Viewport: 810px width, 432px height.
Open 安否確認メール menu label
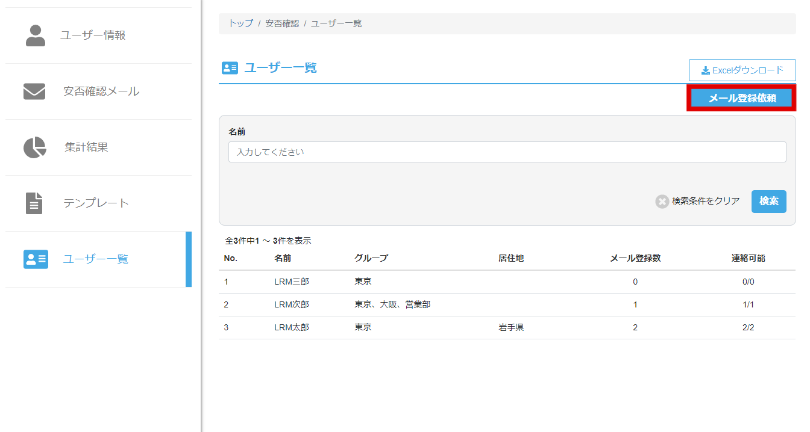click(x=101, y=91)
